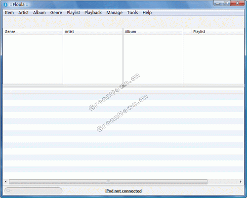Click the horizontal scrollbar thumb
The image size is (247, 198).
click(x=108, y=182)
